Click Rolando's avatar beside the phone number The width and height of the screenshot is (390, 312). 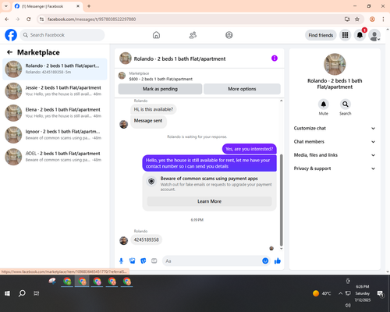pos(124,240)
